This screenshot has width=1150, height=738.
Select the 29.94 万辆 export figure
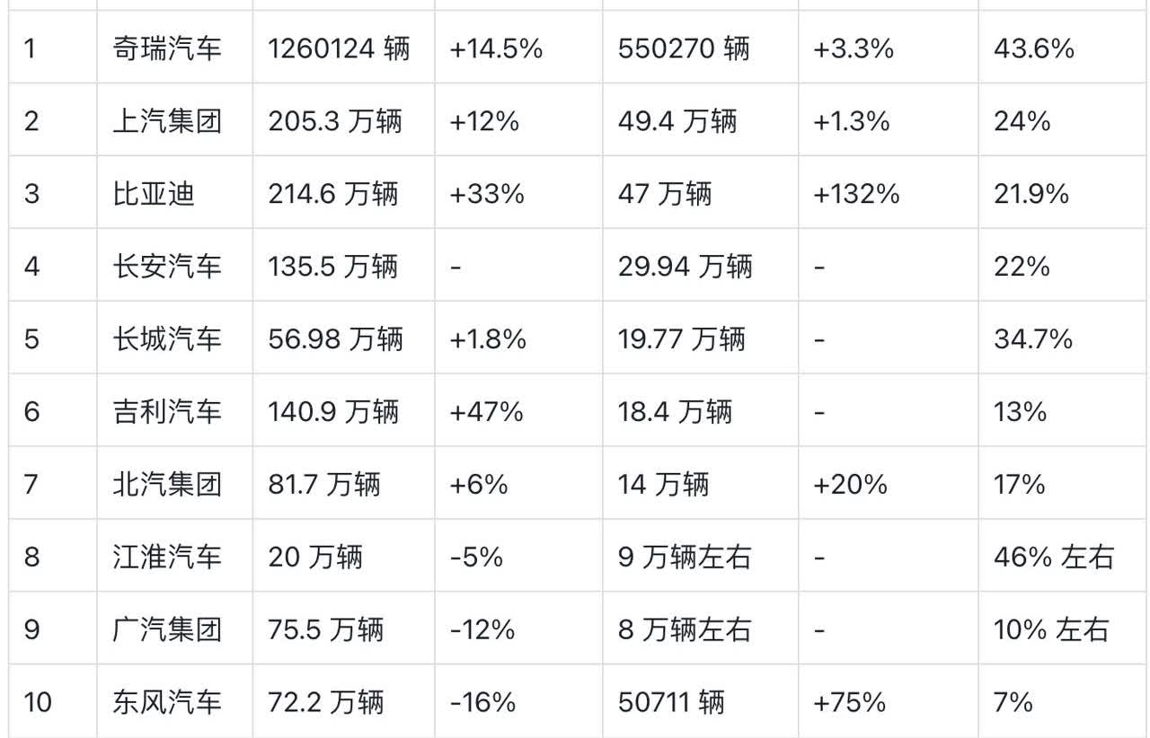(x=686, y=266)
